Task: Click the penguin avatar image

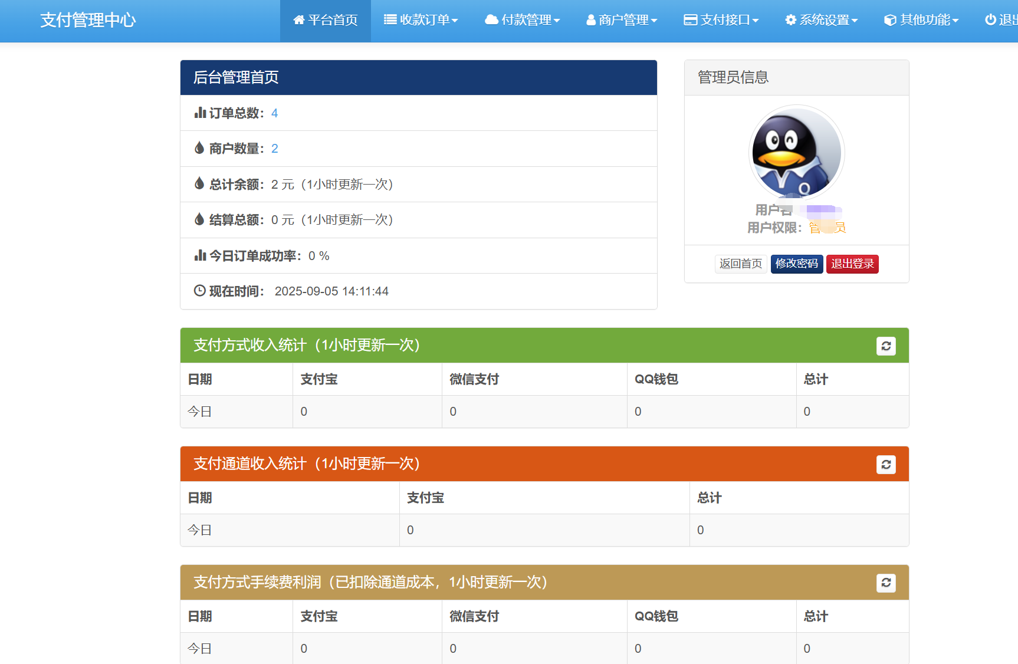Action: (x=796, y=152)
